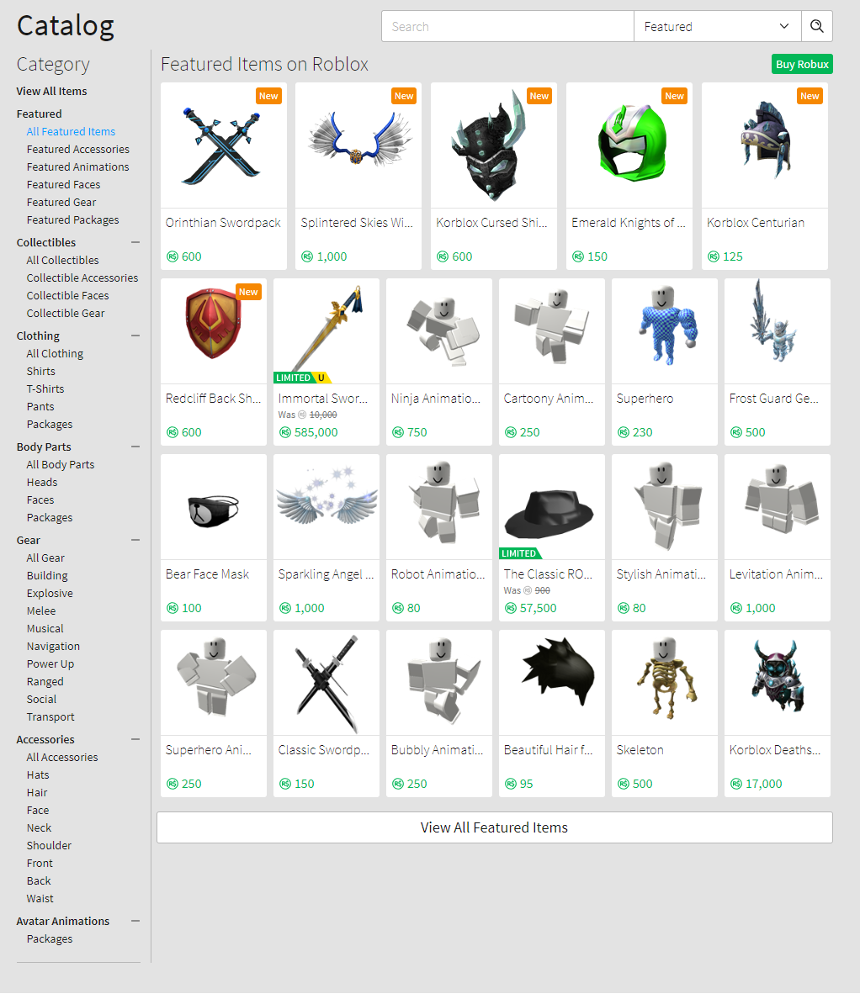Open the Featured category dropdown
This screenshot has width=860, height=999.
pyautogui.click(x=717, y=26)
